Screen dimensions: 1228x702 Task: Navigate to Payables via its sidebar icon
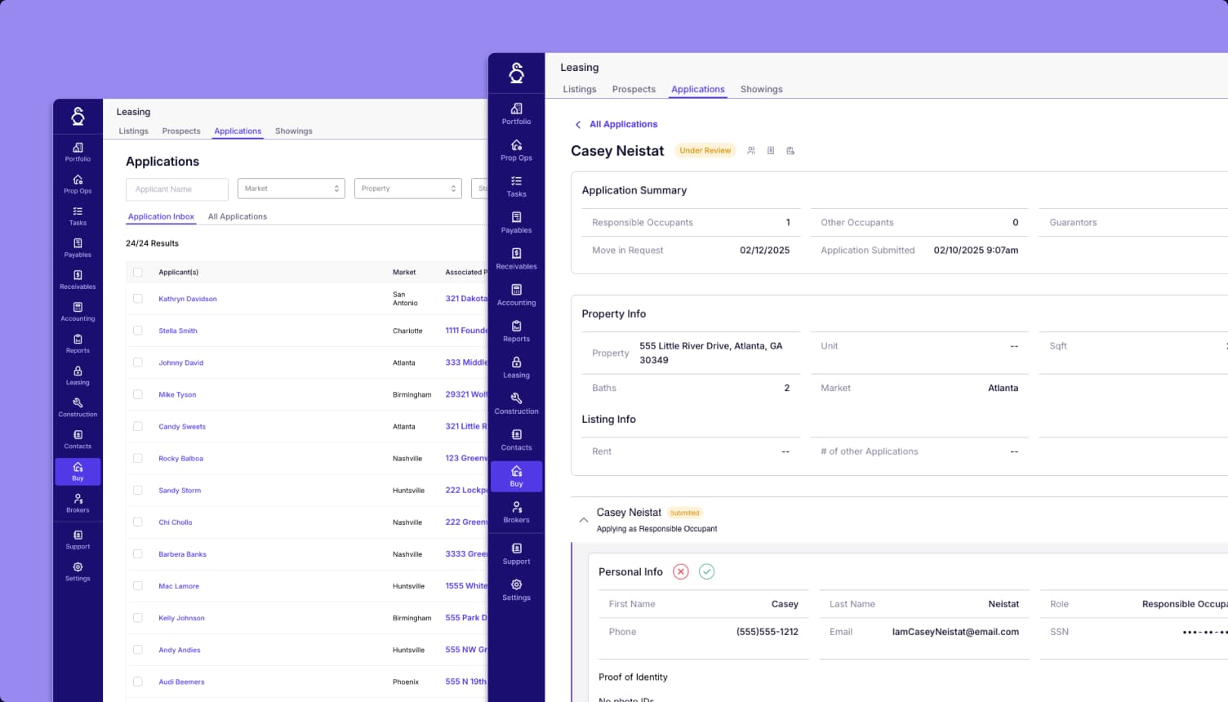point(516,222)
